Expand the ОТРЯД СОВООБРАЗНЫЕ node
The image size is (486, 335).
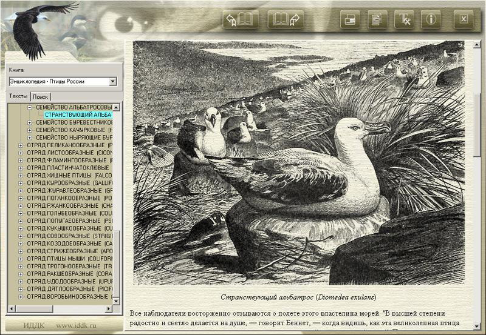pos(21,236)
